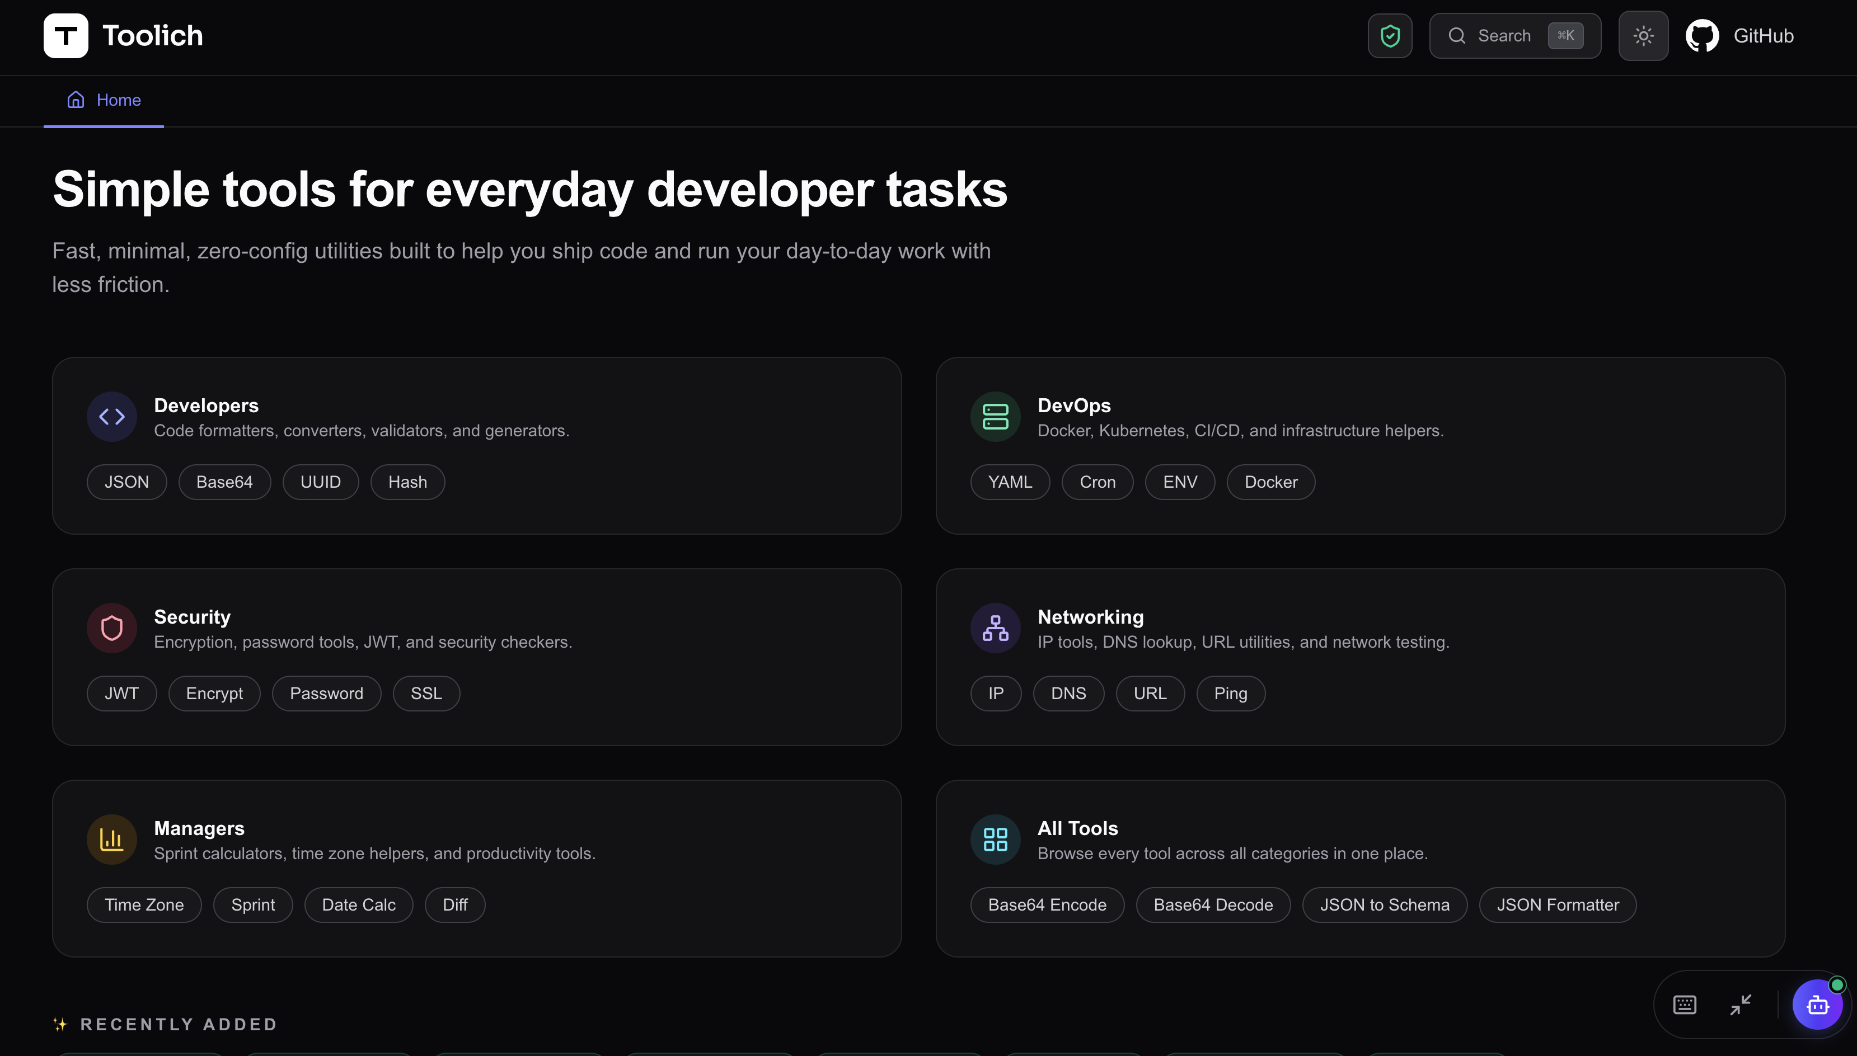Image resolution: width=1857 pixels, height=1056 pixels.
Task: Open the Ping tool chip
Action: (x=1231, y=694)
